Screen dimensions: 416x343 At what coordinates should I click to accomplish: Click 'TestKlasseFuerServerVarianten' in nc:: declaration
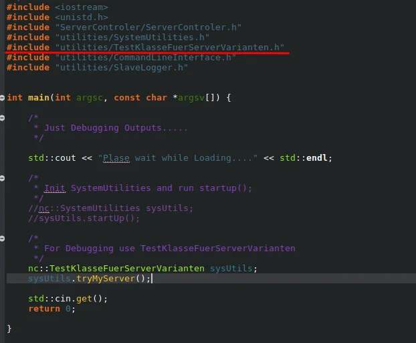point(127,269)
